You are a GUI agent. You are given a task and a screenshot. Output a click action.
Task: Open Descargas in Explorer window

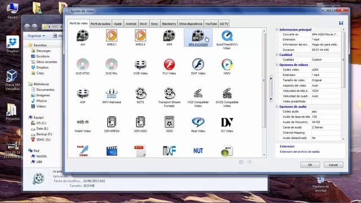[43, 51]
